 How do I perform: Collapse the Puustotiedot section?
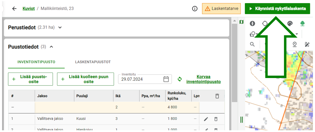[52, 47]
